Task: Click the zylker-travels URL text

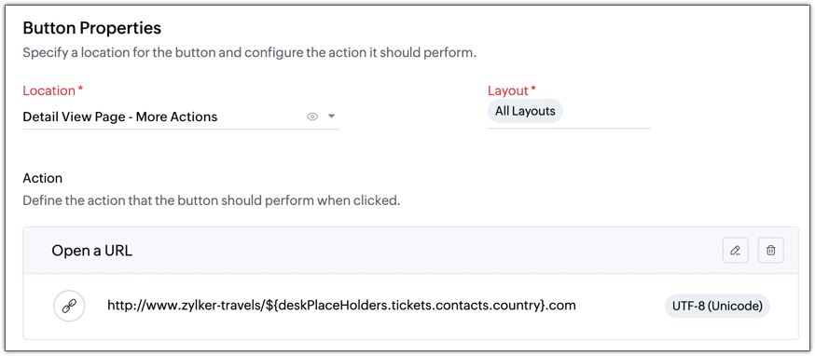Action: coord(341,305)
